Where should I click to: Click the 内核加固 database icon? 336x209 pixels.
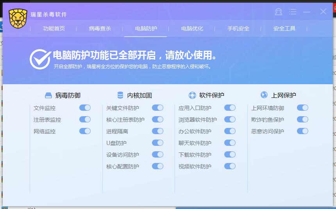tap(120, 95)
